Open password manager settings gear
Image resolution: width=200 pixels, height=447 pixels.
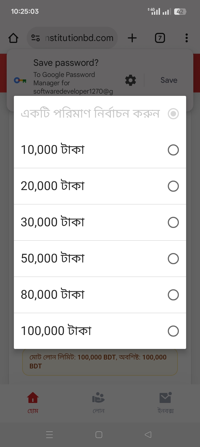point(131,80)
